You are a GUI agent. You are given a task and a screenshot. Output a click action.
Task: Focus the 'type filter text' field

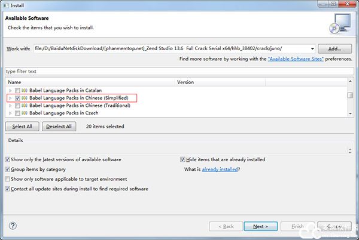[178, 71]
